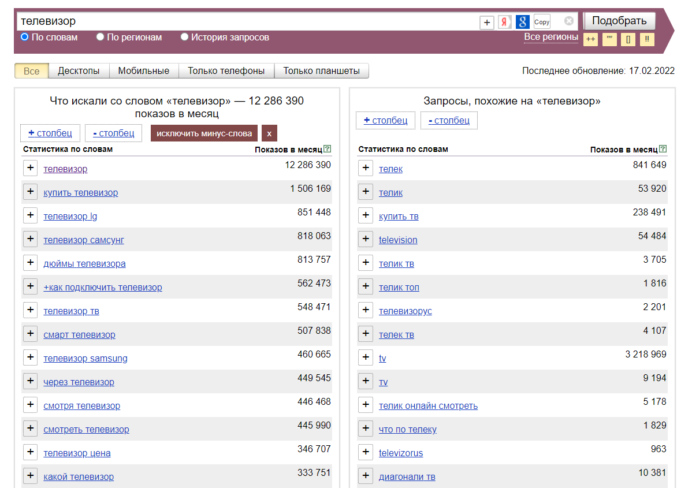Add телик with its plus icon
The image size is (692, 488).
pyautogui.click(x=366, y=192)
